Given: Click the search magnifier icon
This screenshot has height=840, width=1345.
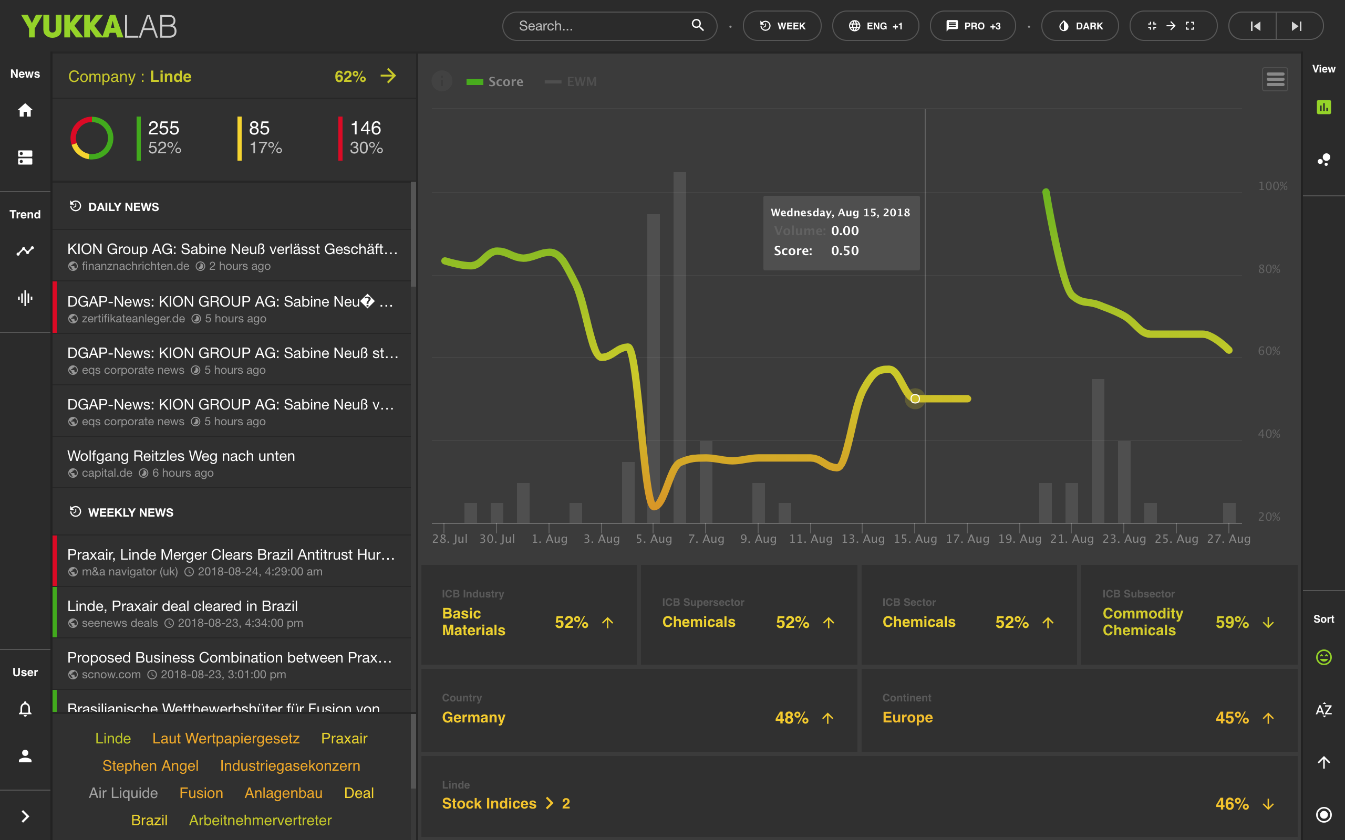Looking at the screenshot, I should [x=698, y=25].
